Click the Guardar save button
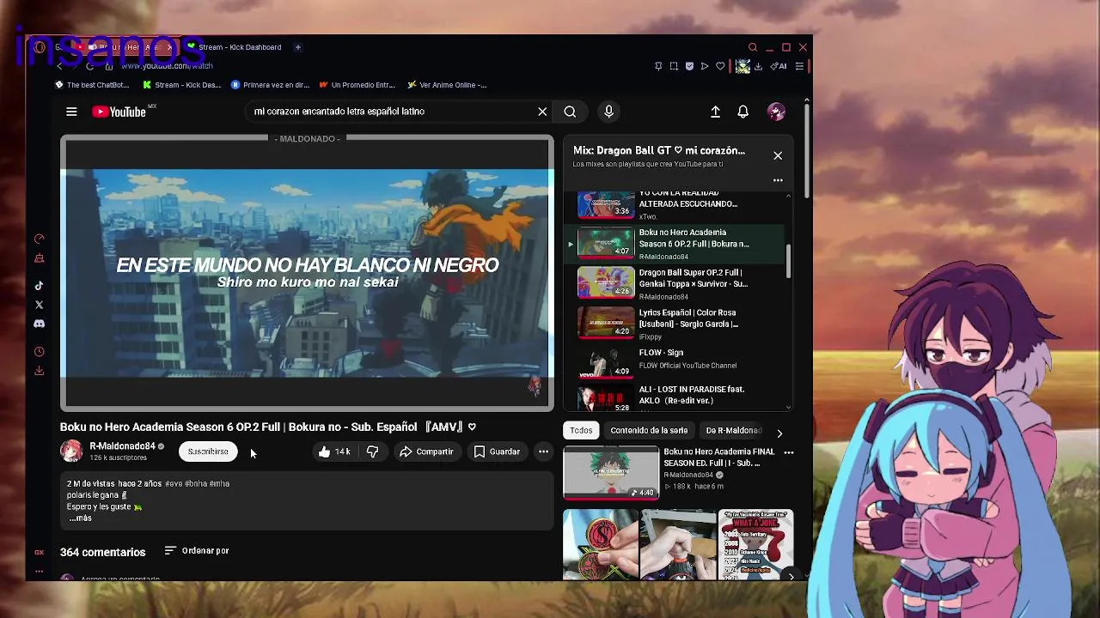Image resolution: width=1100 pixels, height=618 pixels. tap(497, 451)
